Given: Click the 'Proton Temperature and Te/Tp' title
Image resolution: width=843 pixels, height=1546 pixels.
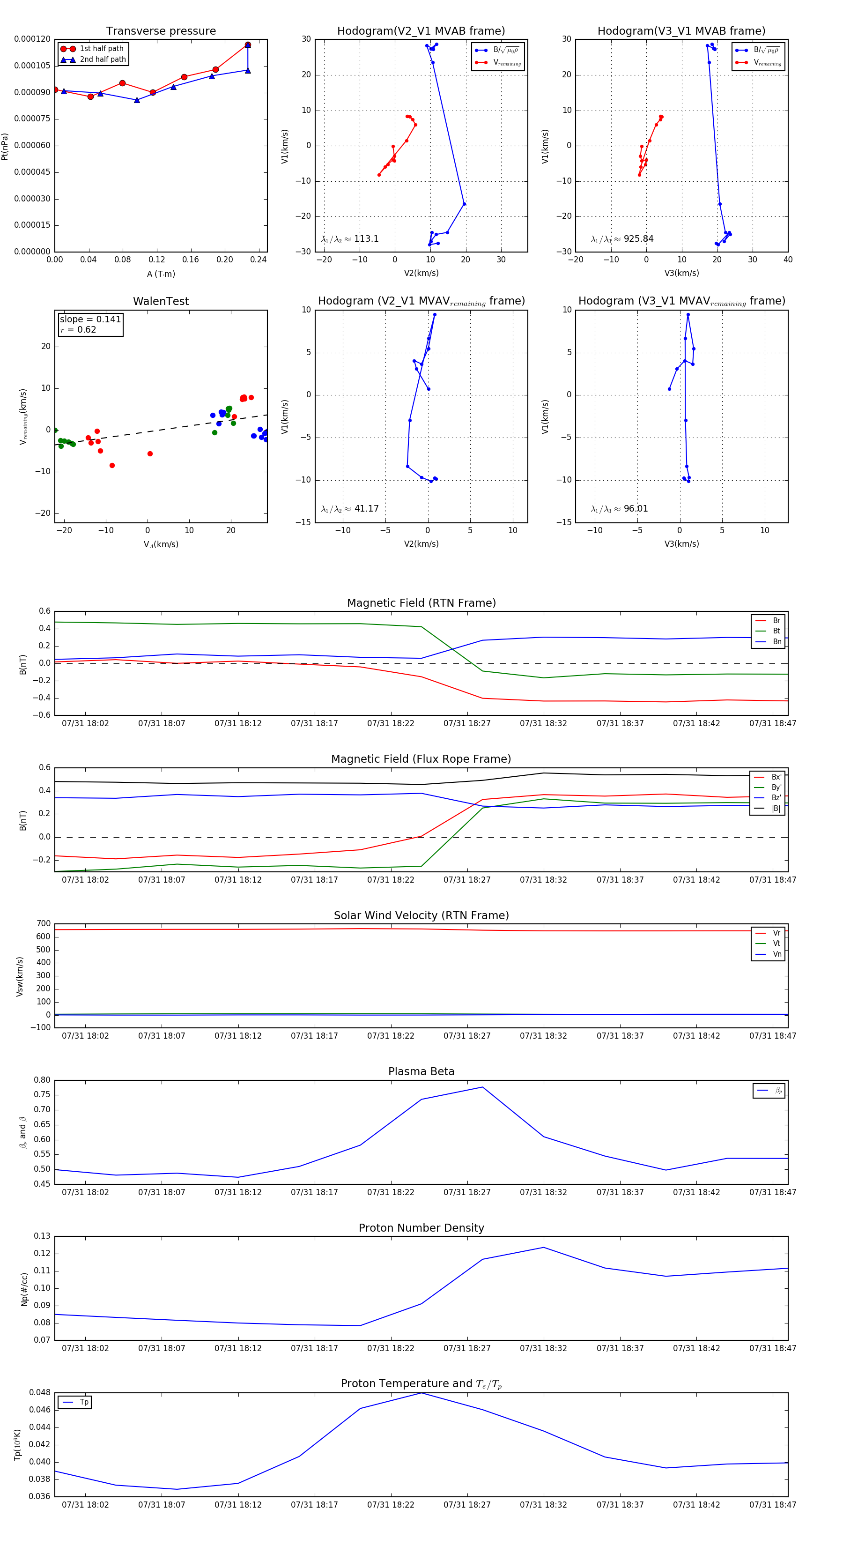Looking at the screenshot, I should coord(421,1384).
